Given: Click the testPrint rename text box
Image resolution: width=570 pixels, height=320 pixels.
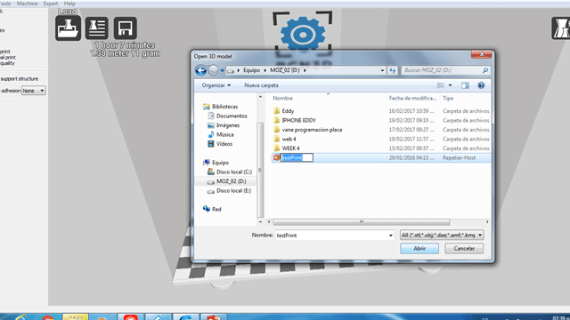Looking at the screenshot, I should (297, 158).
